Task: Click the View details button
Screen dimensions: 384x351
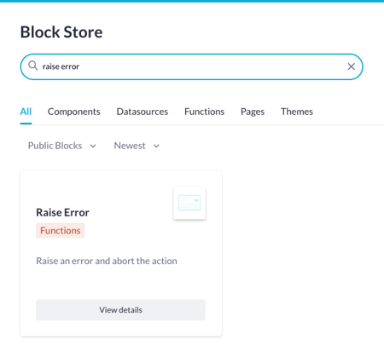Action: [120, 310]
